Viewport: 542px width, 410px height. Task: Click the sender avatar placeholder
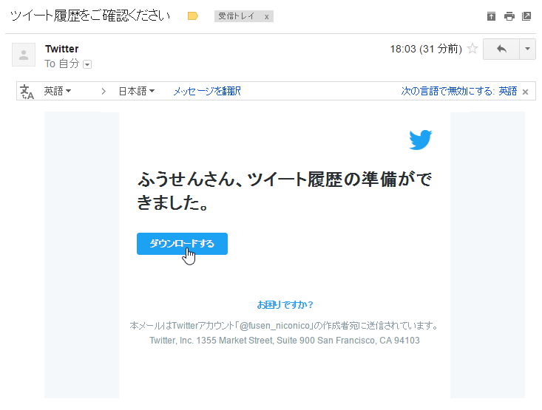pyautogui.click(x=24, y=55)
